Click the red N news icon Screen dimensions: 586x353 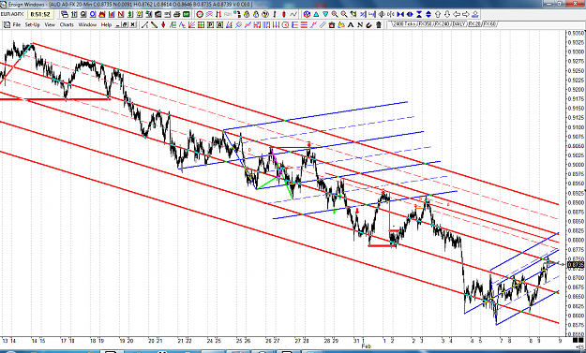pos(121,15)
